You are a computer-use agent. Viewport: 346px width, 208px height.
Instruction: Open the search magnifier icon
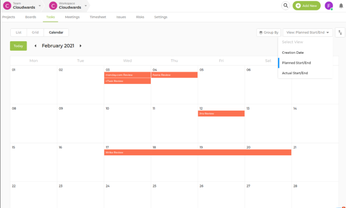point(285,6)
